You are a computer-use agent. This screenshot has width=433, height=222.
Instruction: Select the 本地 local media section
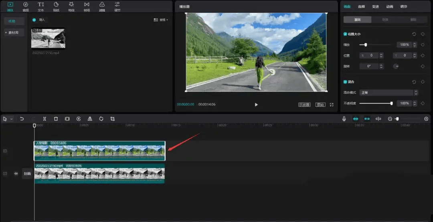tap(14, 21)
